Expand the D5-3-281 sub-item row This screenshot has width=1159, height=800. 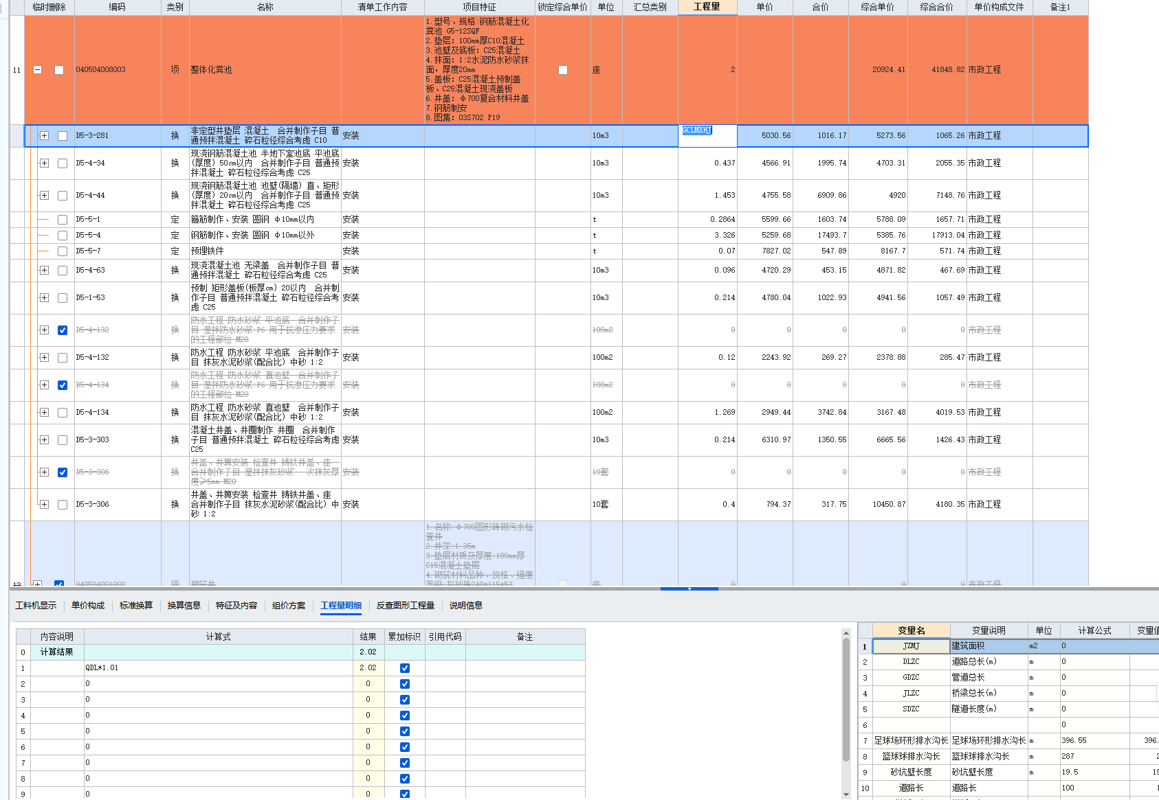[45, 136]
